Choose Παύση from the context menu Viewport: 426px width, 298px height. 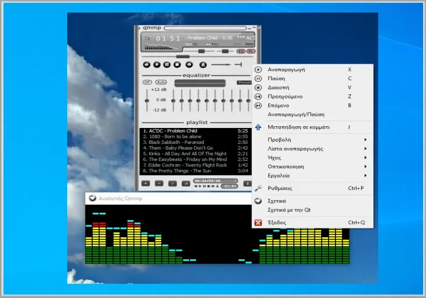(x=313, y=78)
